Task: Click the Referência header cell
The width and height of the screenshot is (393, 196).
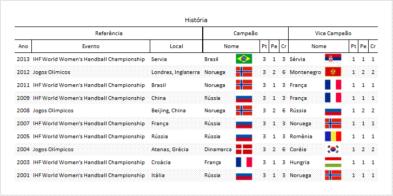Action: coord(109,33)
